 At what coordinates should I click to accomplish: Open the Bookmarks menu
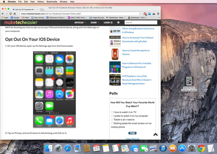(52, 2)
